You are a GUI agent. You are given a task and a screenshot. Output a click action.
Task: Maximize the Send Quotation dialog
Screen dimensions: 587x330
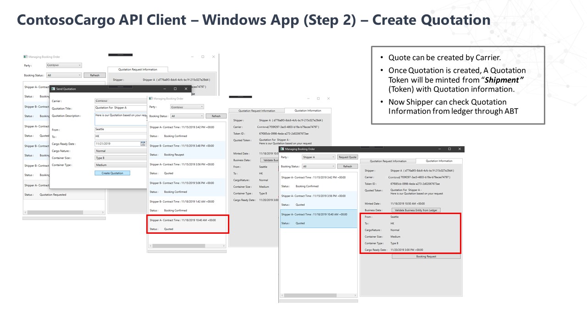click(x=175, y=89)
